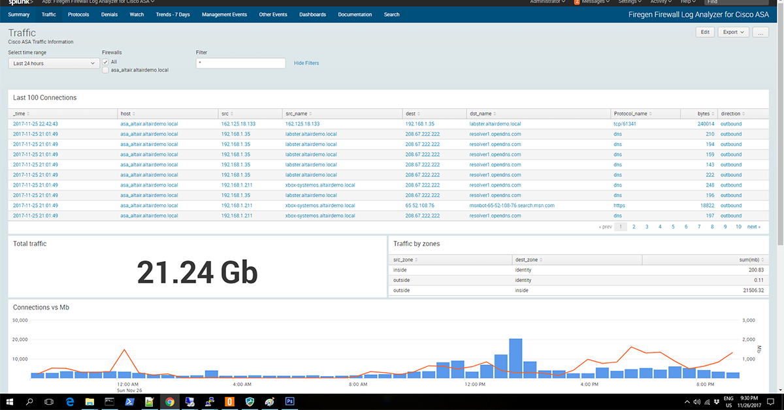
Task: Launch Microsoft Edge from taskbar
Action: point(70,402)
